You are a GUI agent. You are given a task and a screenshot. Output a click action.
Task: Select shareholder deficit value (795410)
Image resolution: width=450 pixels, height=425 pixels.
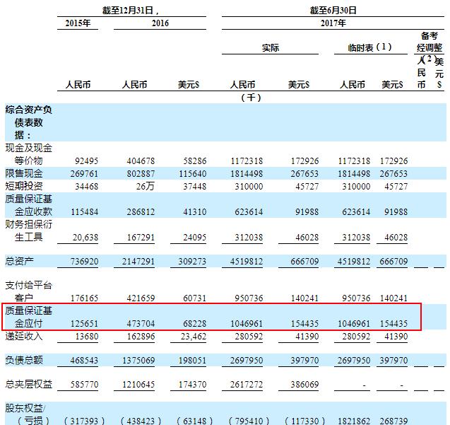click(249, 421)
